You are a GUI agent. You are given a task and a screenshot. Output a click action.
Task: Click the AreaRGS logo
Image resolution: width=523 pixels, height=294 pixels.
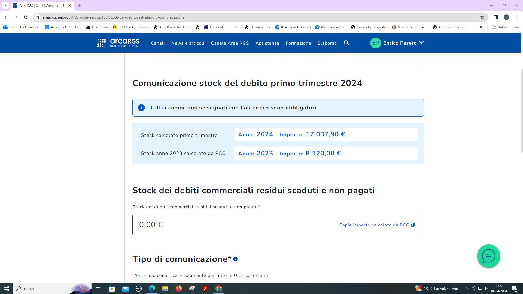pos(118,43)
